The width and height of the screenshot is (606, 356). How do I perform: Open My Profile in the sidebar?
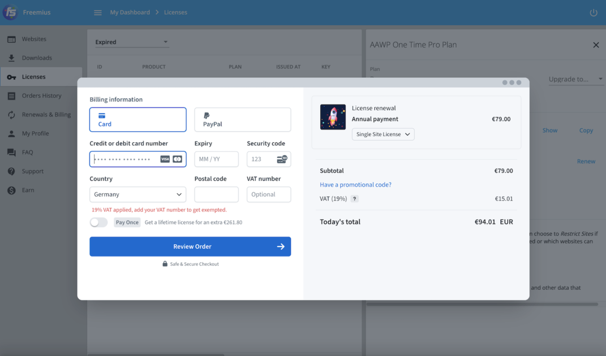(x=35, y=133)
